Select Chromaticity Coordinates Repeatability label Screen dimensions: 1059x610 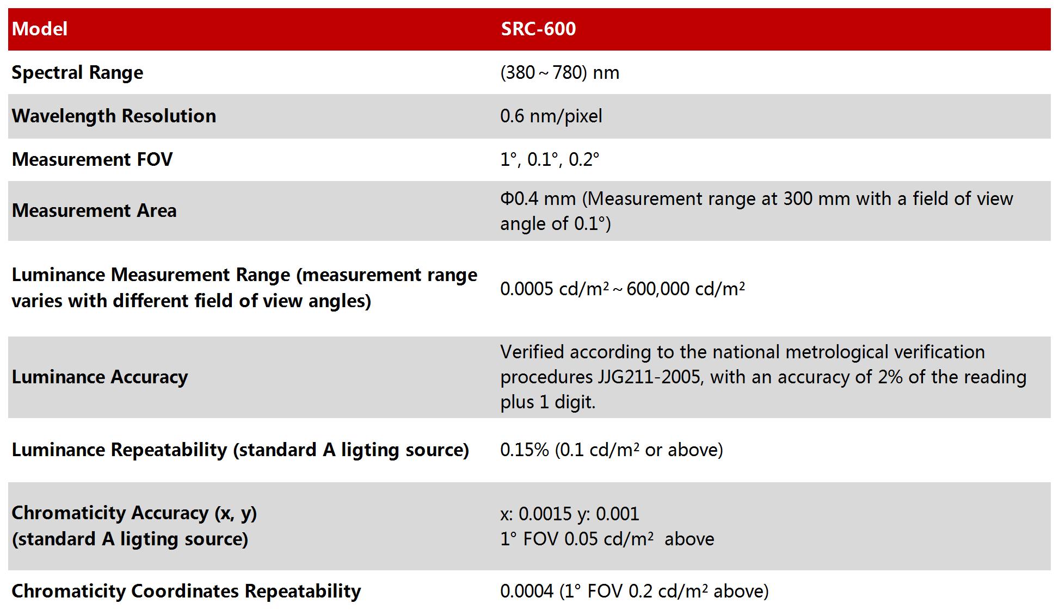click(186, 591)
